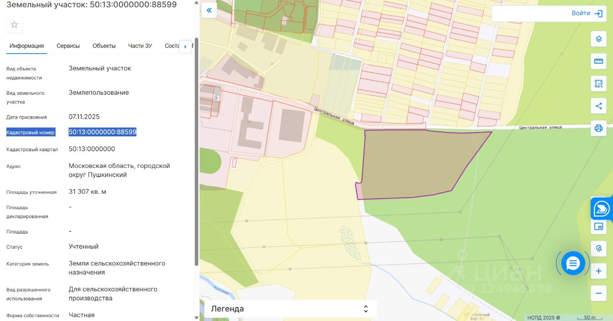Print the map
This screenshot has height=321, width=613.
598,128
